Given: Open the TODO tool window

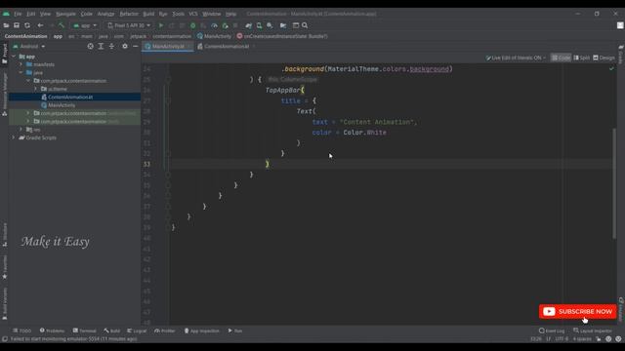Looking at the screenshot, I should [x=21, y=331].
